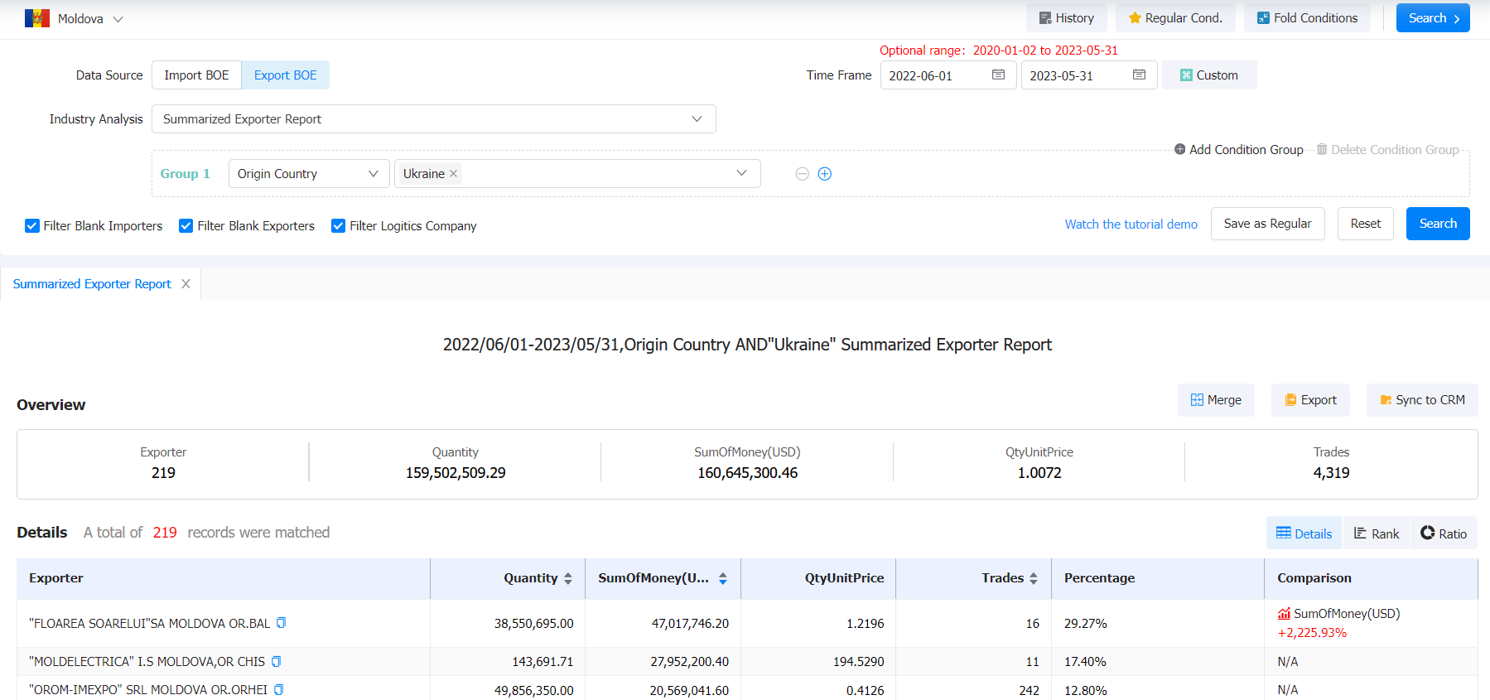
Task: Click the lower blue Search button
Action: [1438, 224]
